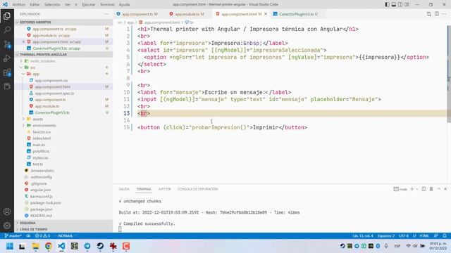This screenshot has width=451, height=253.
Task: Change indentation via Espacios: 2
Action: [x=386, y=236]
